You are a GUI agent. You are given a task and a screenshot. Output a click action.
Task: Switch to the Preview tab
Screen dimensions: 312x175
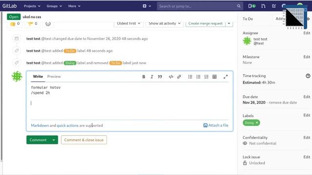(x=54, y=76)
